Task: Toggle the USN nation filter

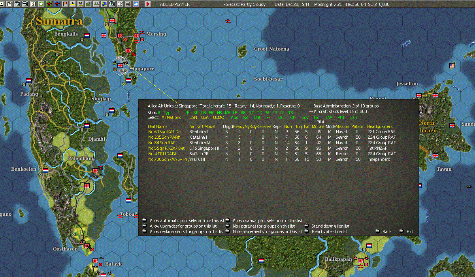Action: (193, 117)
